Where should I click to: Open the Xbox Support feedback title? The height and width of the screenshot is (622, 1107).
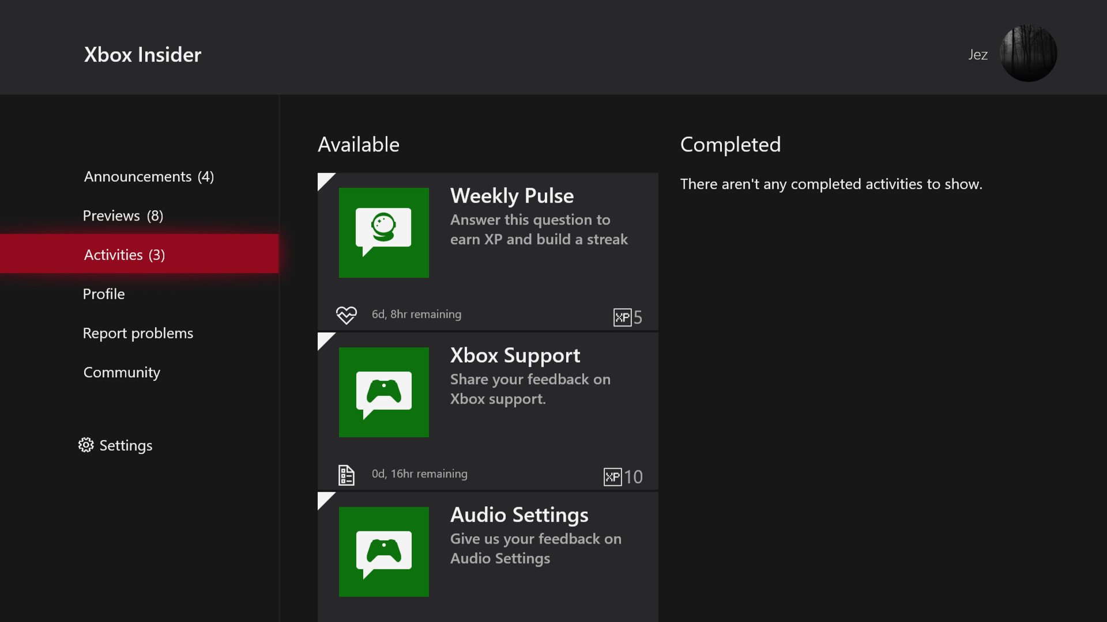coord(515,355)
